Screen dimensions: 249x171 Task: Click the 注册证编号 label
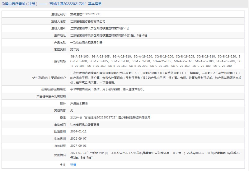(x=58, y=14)
